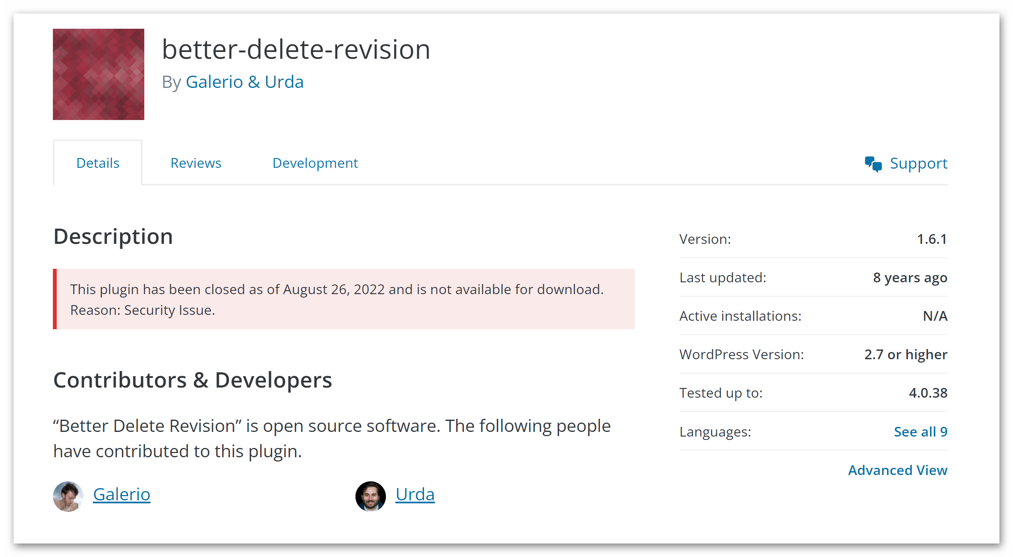Viewport: 1013px width, 557px height.
Task: Open the Support link text
Action: click(x=918, y=163)
